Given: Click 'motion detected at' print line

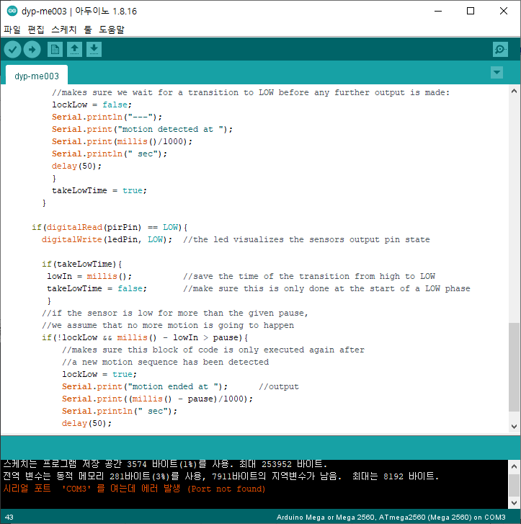Looking at the screenshot, I should pos(143,129).
